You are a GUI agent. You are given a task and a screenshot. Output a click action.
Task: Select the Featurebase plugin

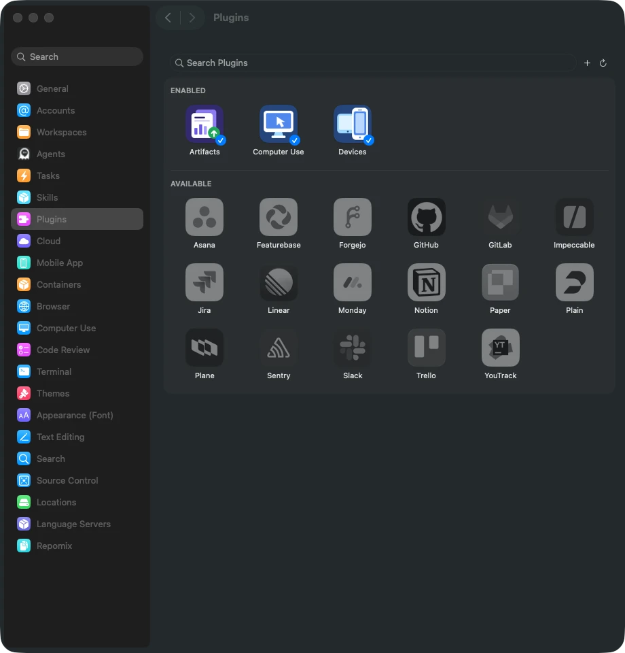coord(279,217)
